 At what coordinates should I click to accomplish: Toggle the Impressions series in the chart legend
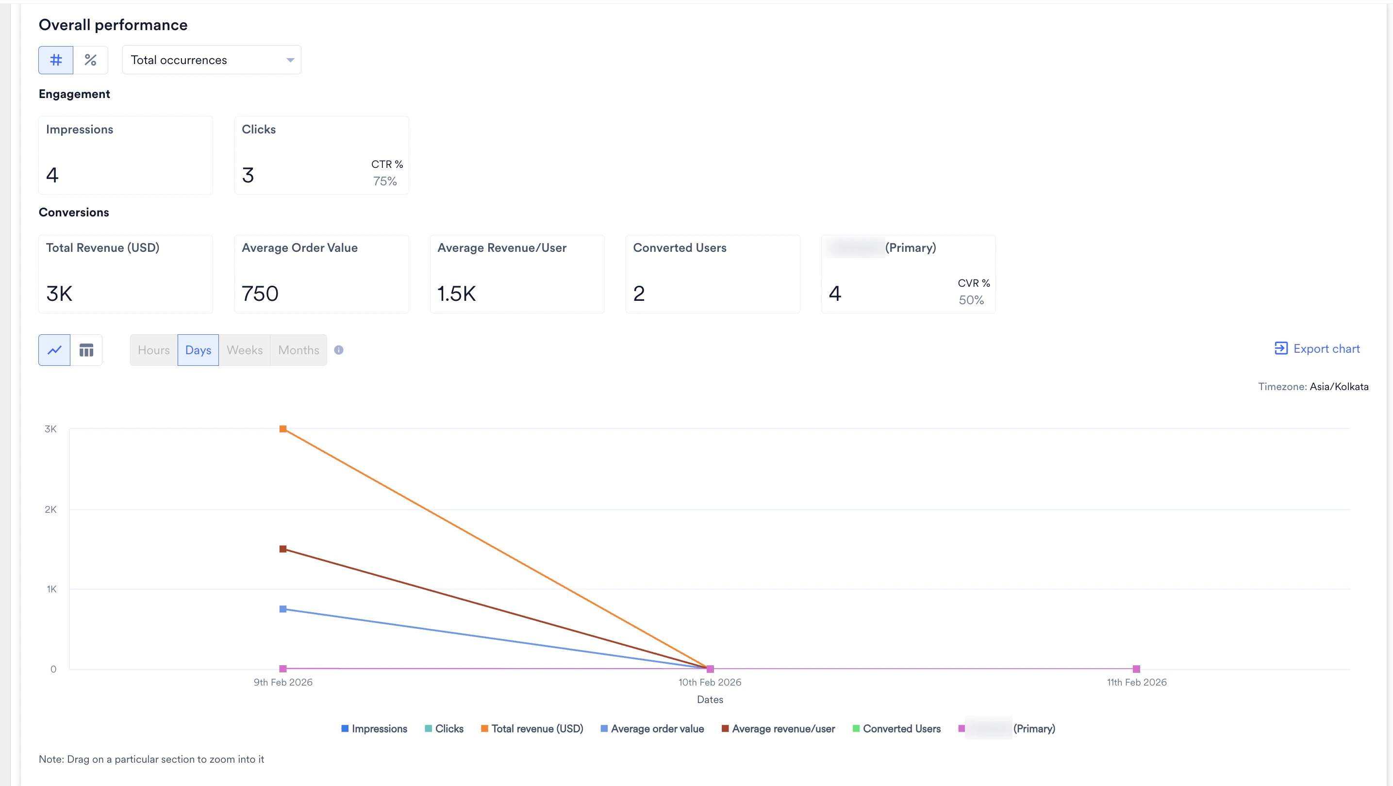(374, 728)
